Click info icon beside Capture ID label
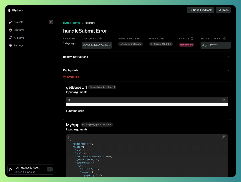Image resolution: width=241 pixels, height=182 pixels. pos(100,39)
